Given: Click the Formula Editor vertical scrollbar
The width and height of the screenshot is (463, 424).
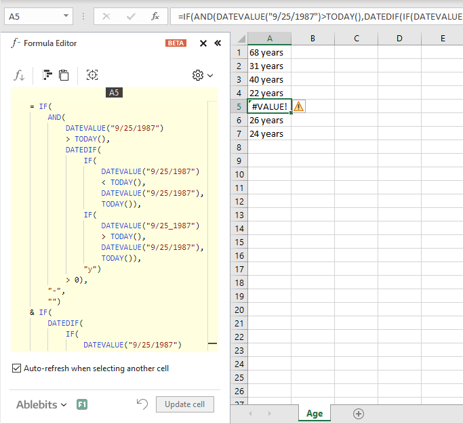Looking at the screenshot, I should click(212, 226).
